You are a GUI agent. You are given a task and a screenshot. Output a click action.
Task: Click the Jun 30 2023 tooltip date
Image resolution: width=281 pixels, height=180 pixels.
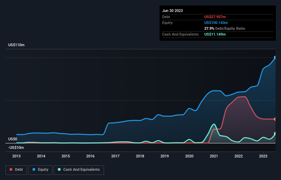(x=173, y=11)
